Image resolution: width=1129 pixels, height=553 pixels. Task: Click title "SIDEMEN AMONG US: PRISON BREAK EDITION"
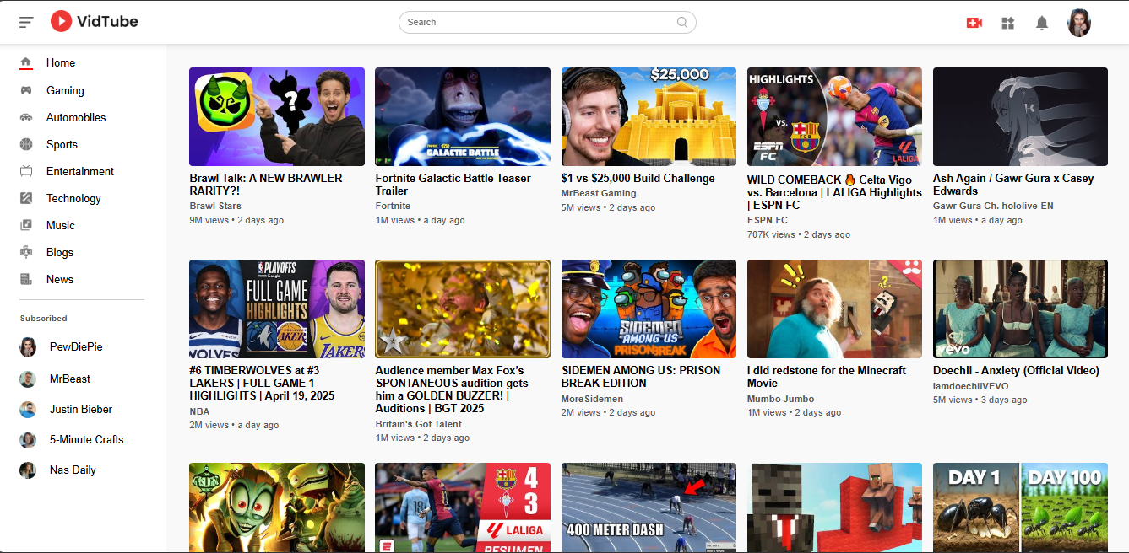pos(641,377)
